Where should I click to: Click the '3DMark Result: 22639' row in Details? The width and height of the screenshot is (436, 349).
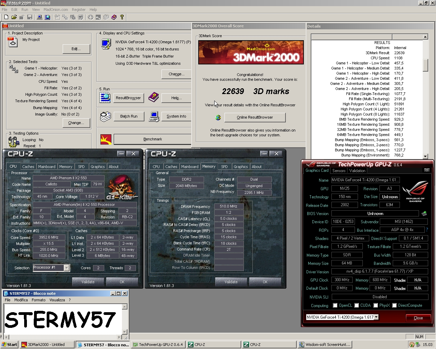tap(385, 53)
